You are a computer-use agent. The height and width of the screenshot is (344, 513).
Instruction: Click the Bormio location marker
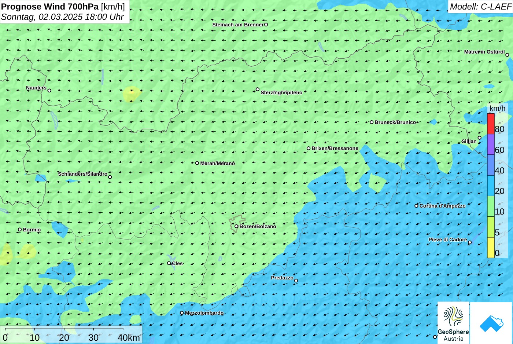[20, 230]
